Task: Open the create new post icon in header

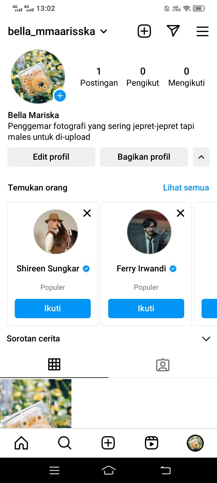Action: 144,31
